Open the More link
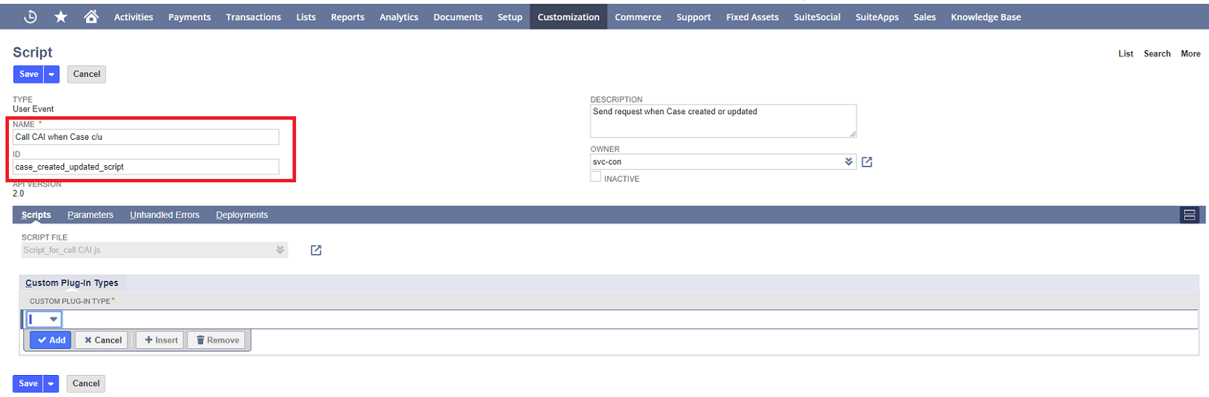 click(x=1190, y=54)
